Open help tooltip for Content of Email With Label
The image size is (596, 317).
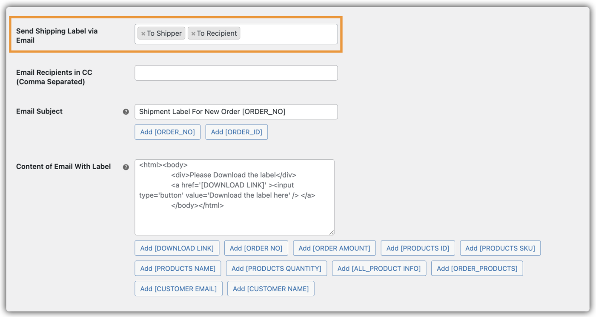(x=126, y=167)
